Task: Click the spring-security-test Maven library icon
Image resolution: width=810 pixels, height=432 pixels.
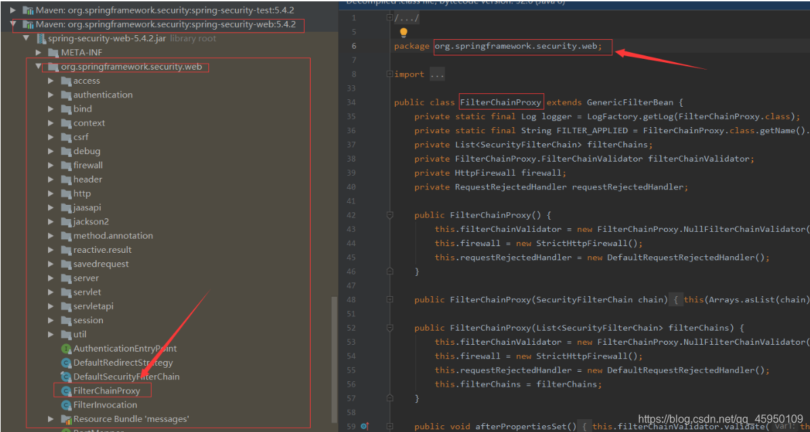Action: [x=27, y=10]
